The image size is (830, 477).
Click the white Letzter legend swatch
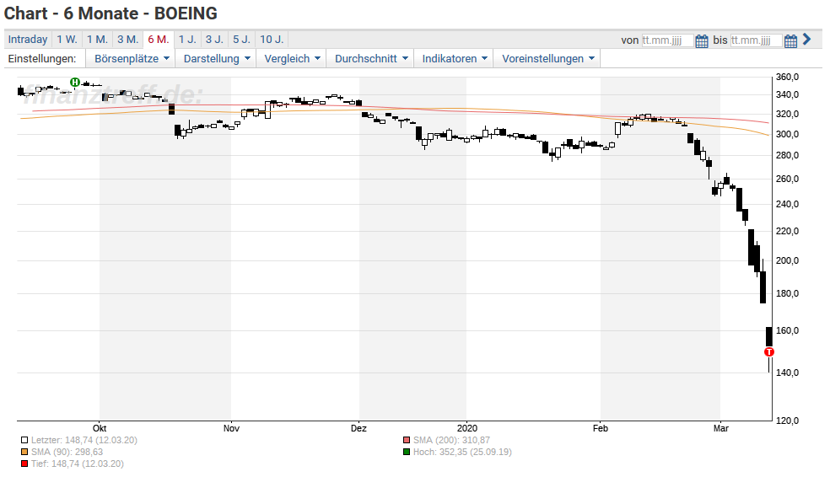pos(24,440)
